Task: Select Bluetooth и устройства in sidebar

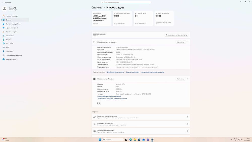Action: tap(13, 24)
